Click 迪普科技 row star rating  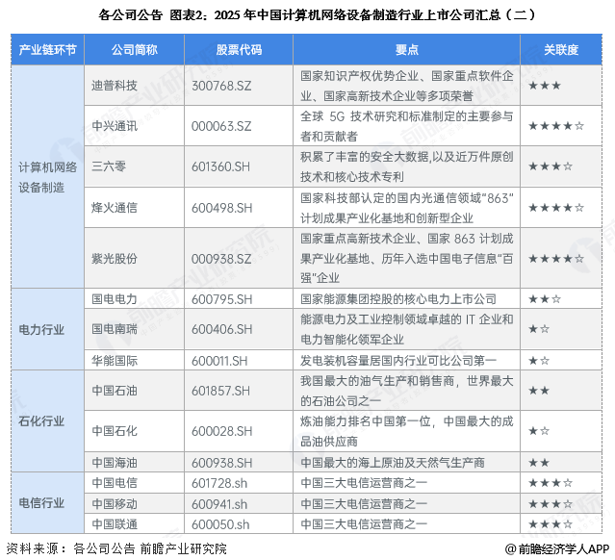(545, 86)
